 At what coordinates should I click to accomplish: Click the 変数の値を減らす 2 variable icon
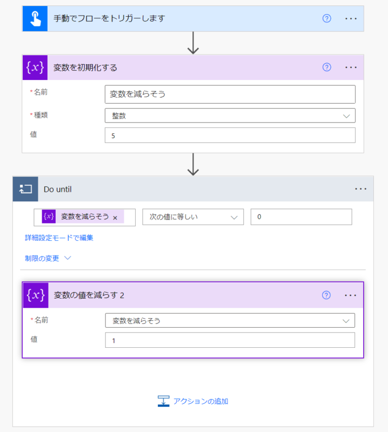point(36,295)
